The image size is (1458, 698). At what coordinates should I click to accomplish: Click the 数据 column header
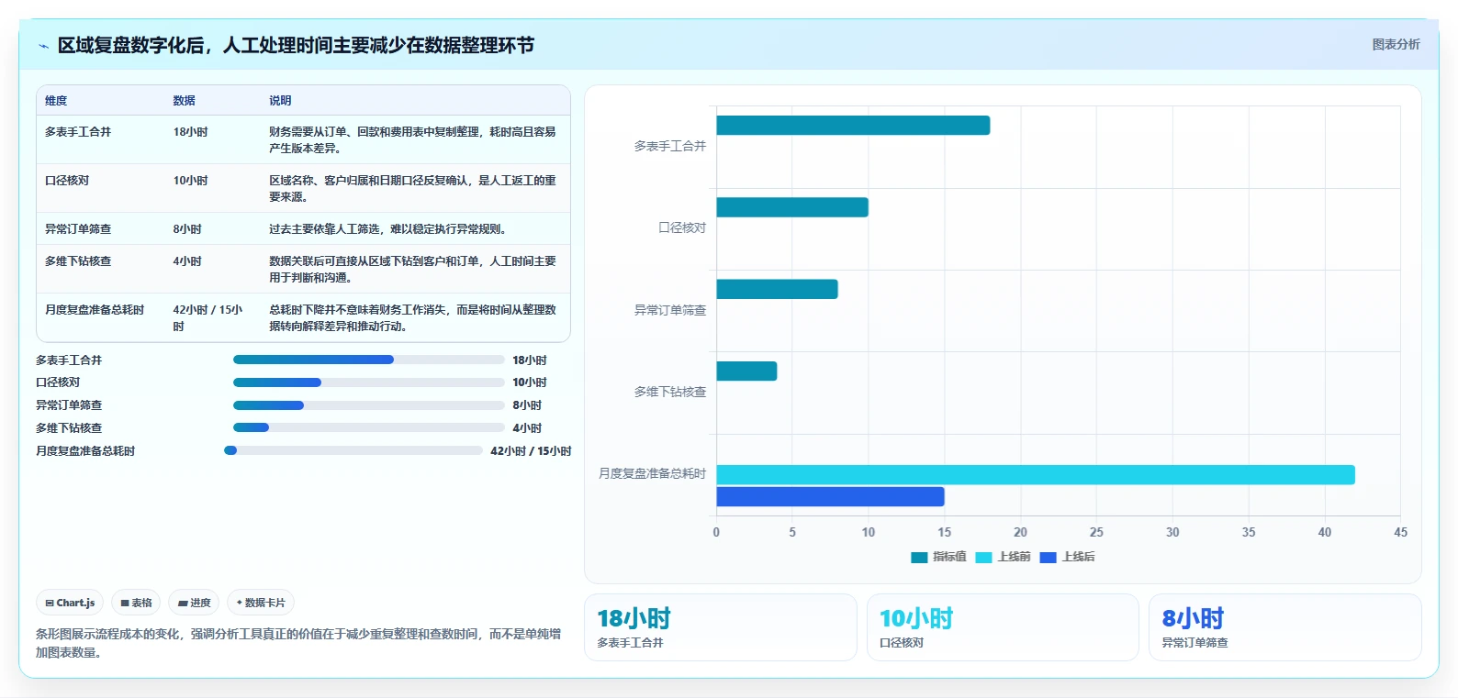point(184,101)
